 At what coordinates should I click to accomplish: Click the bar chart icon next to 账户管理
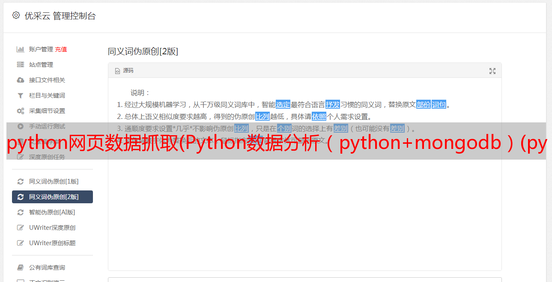coord(20,49)
